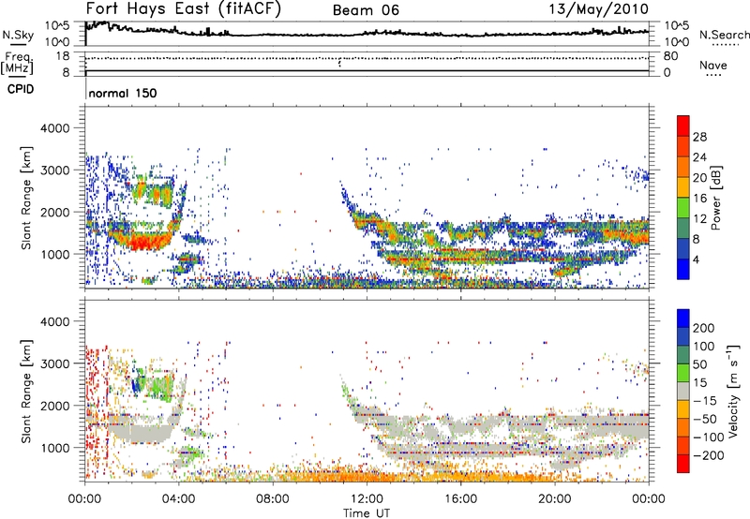Image resolution: width=750 pixels, height=519 pixels.
Task: Click the red top of the power colorbar
Action: pyautogui.click(x=683, y=124)
